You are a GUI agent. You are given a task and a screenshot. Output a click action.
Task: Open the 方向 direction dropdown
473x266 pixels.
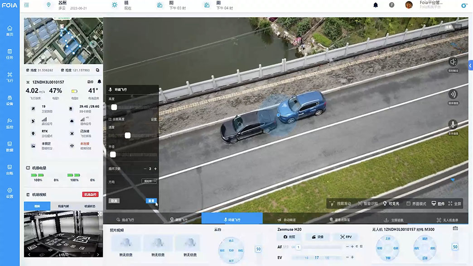[149, 181]
